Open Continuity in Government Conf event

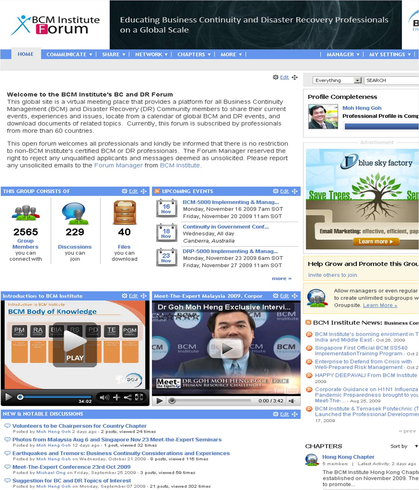(x=226, y=227)
